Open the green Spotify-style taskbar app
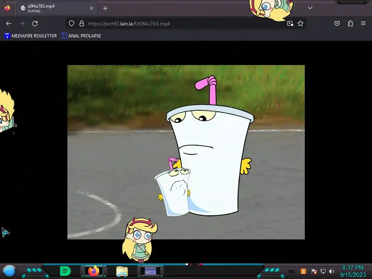 pyautogui.click(x=65, y=271)
